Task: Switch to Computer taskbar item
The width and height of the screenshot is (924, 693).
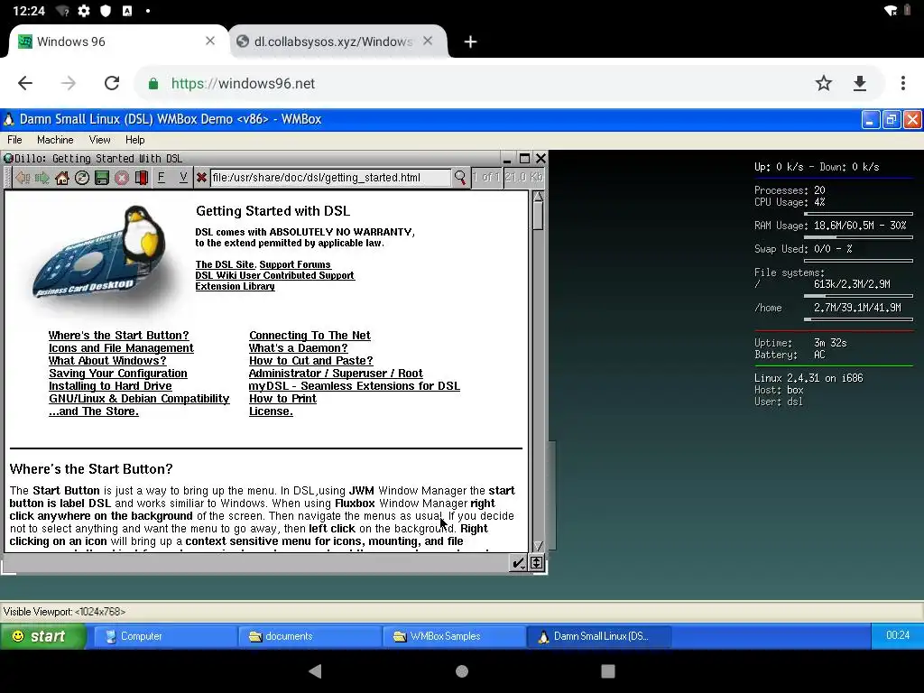Action: (x=164, y=636)
